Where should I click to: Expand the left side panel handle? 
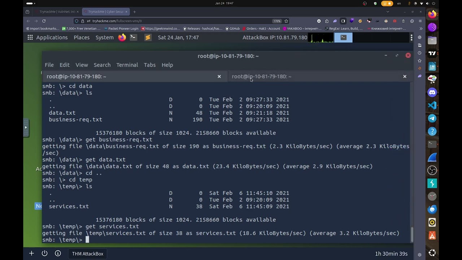coord(26,127)
